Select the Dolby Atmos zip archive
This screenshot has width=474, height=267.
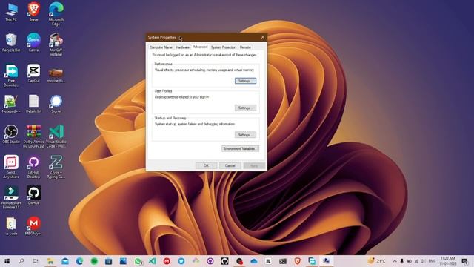pyautogui.click(x=33, y=136)
